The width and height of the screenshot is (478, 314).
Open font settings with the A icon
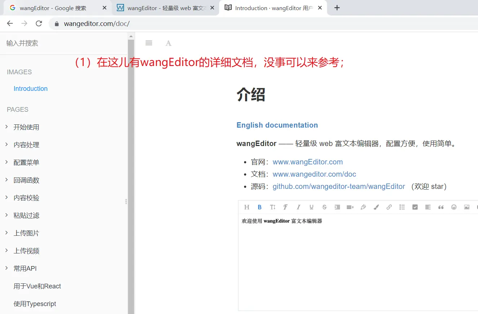[168, 43]
